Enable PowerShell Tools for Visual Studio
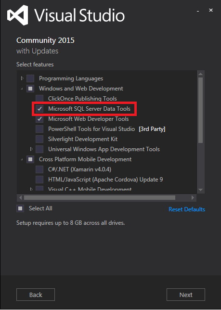Image resolution: width=221 pixels, height=310 pixels. tap(39, 129)
